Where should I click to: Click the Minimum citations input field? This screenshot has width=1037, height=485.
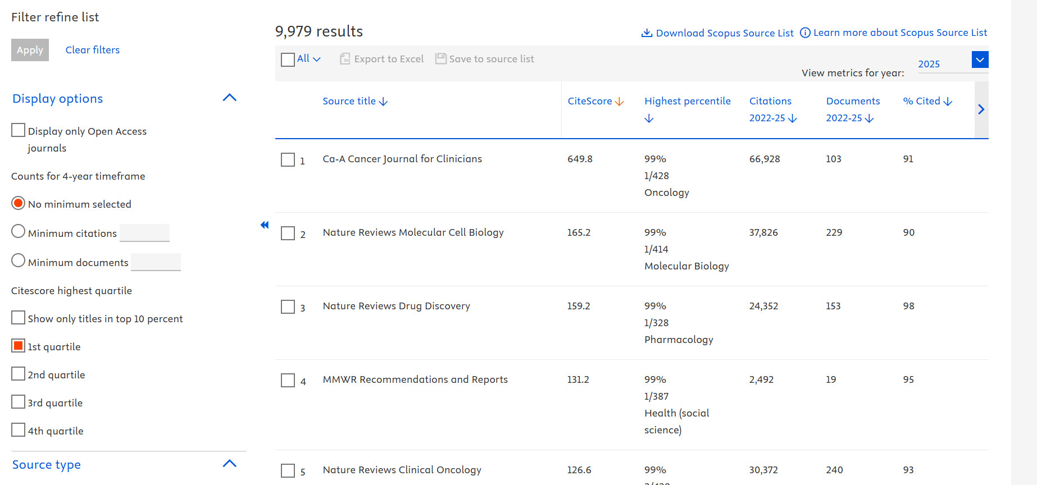(144, 232)
